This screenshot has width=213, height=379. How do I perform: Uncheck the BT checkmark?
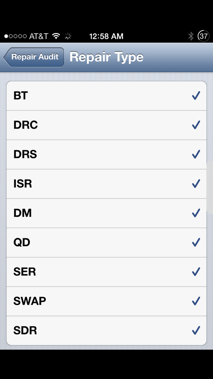pos(196,95)
